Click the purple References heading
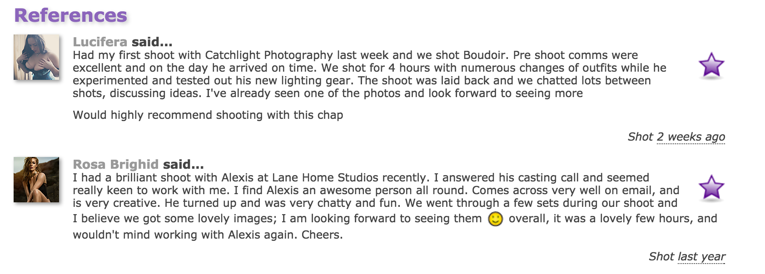The width and height of the screenshot is (765, 274). point(71,15)
